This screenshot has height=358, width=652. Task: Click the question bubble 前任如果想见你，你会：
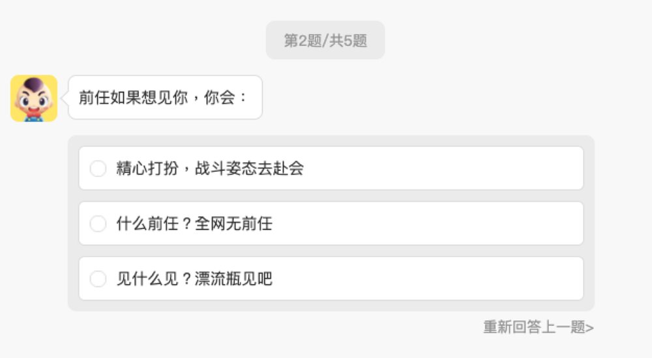[x=164, y=98]
